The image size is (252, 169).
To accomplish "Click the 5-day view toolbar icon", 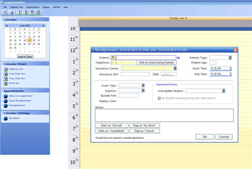I will [x=26, y=13].
